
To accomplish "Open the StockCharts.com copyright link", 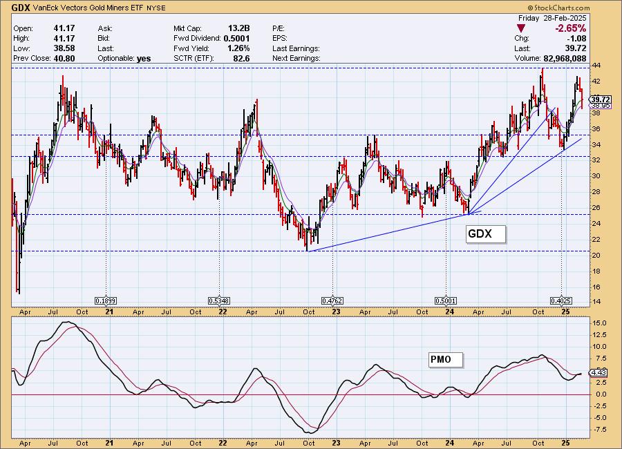I will (558, 8).
